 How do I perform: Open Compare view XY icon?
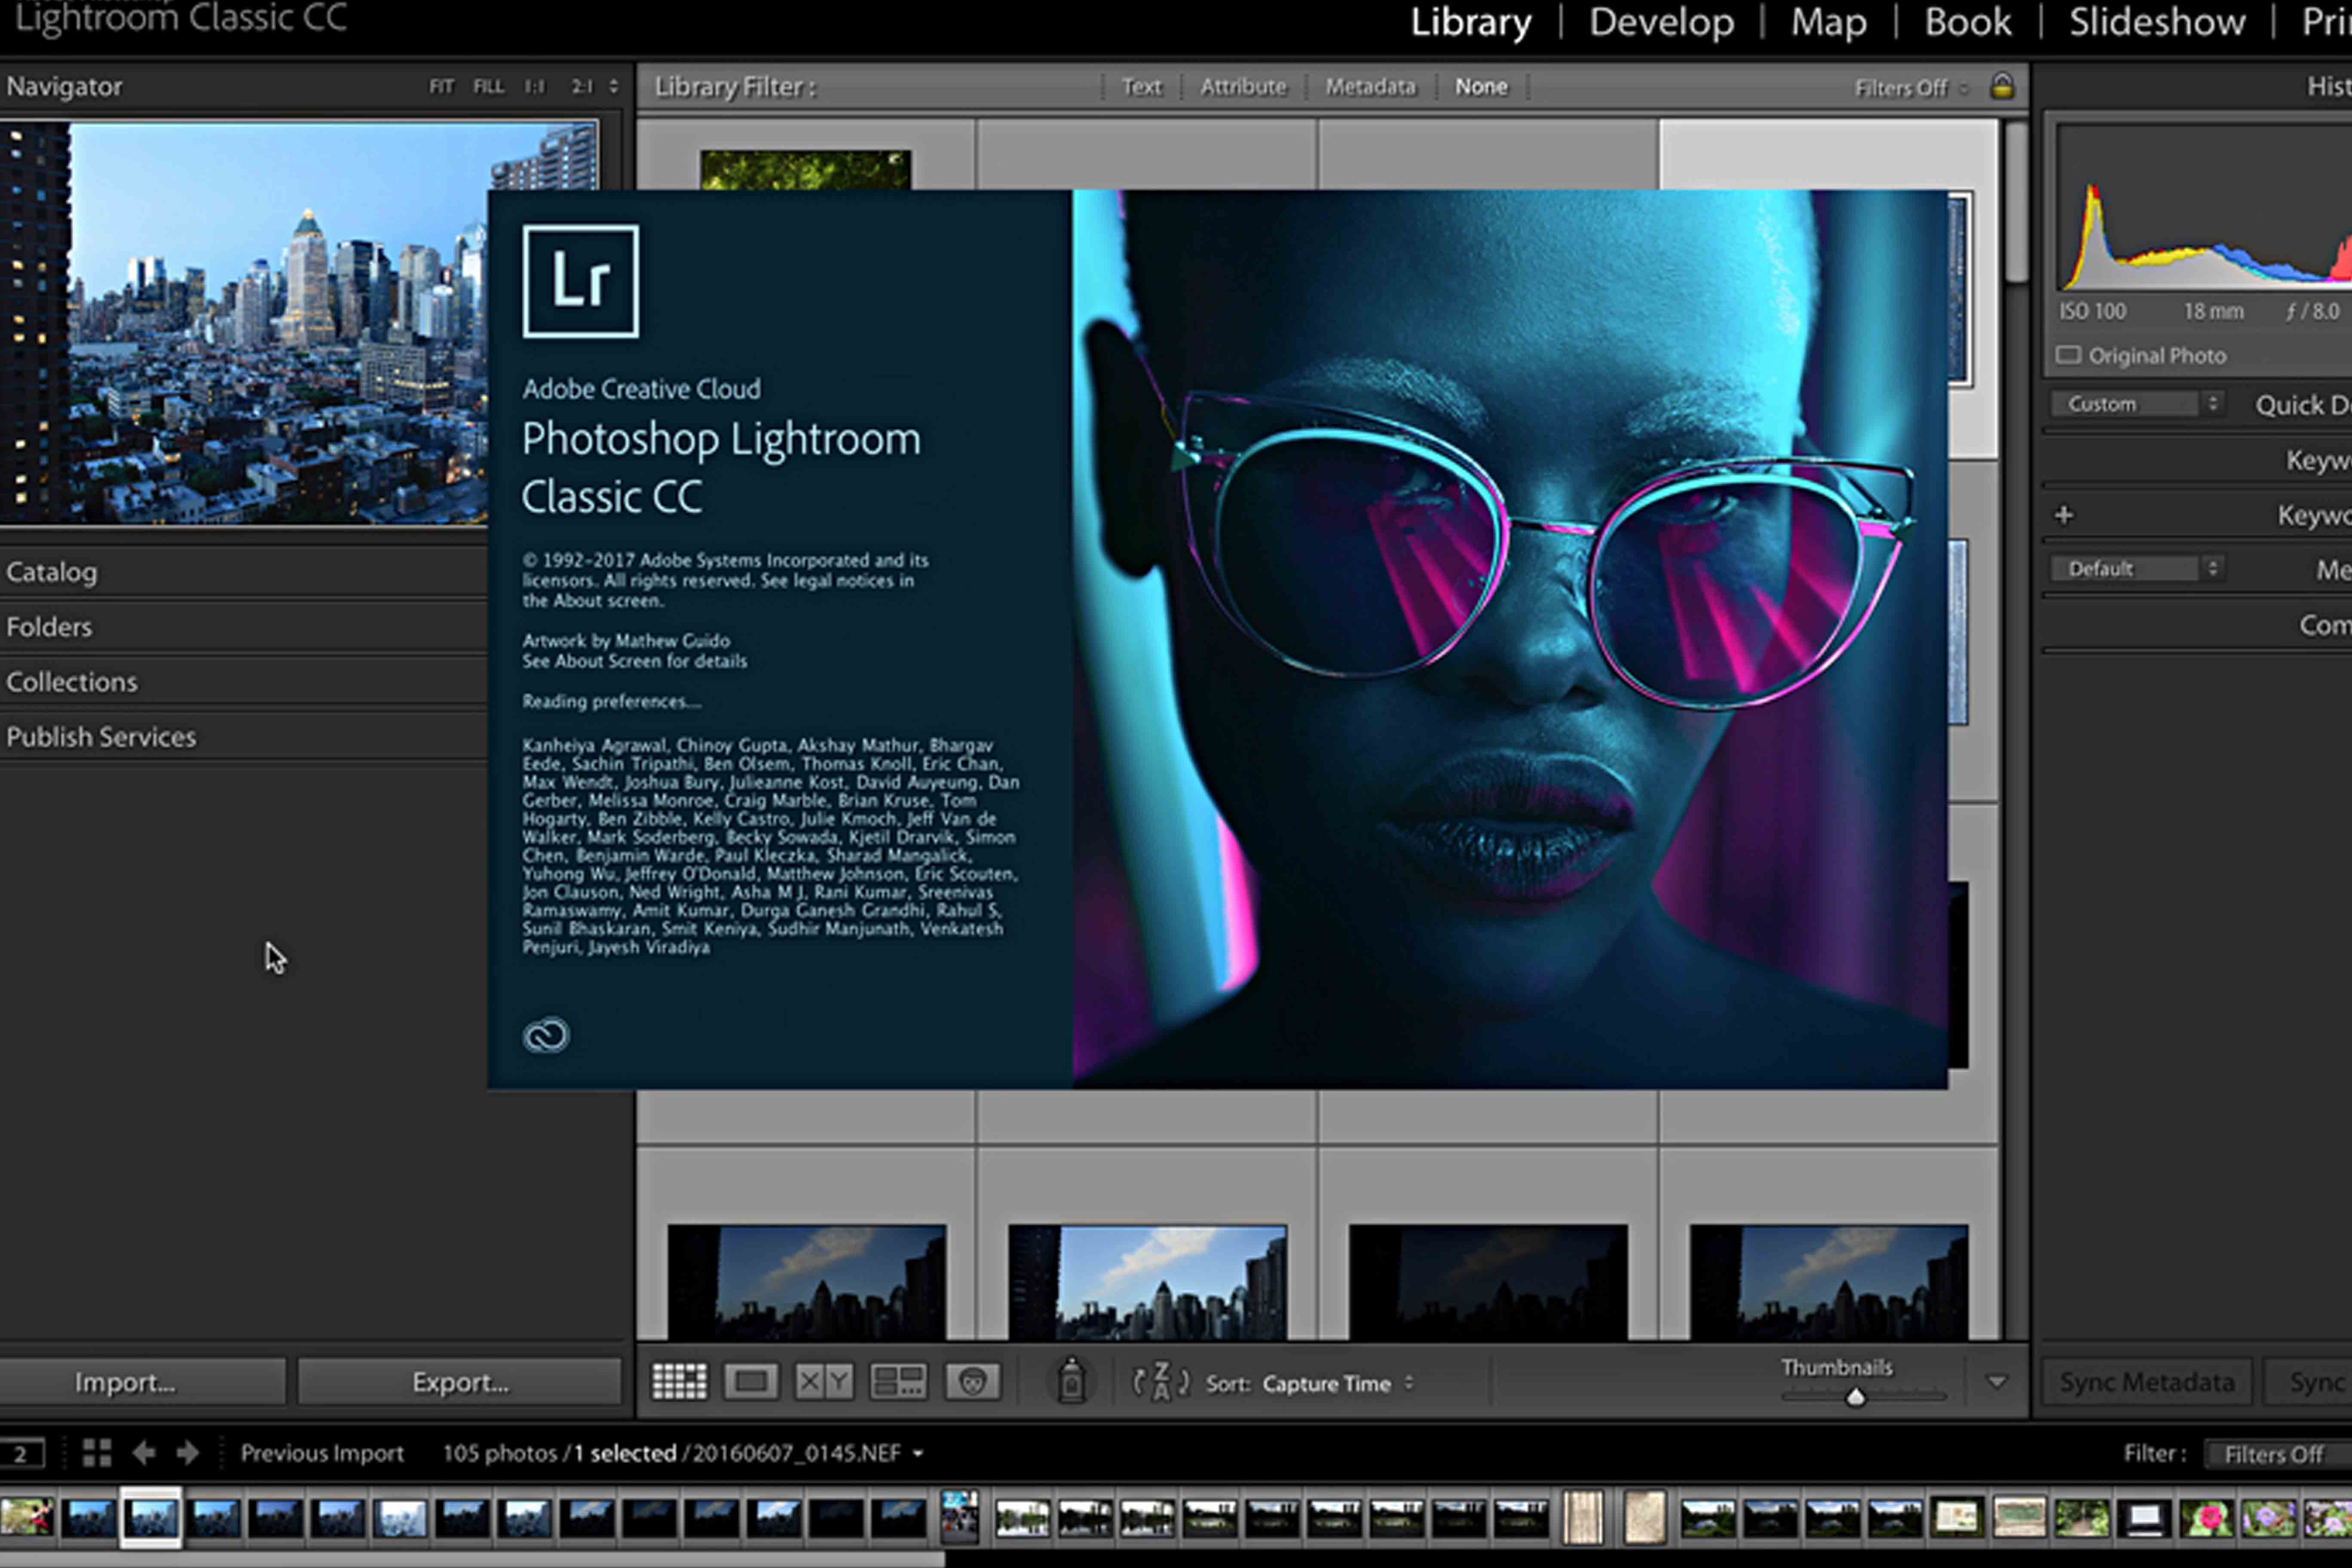click(824, 1382)
